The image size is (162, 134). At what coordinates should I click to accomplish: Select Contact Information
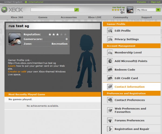132,87
